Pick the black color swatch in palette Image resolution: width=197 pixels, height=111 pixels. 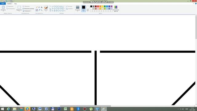[91, 6]
